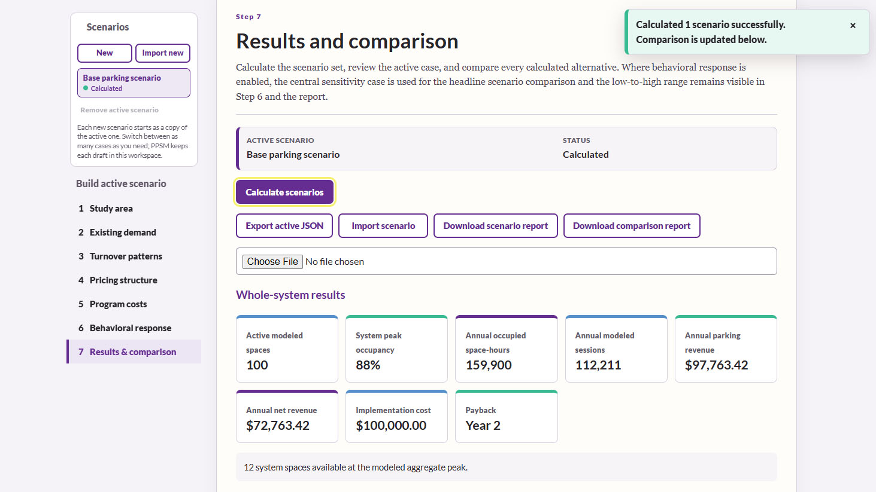
Task: Click the Import new button
Action: click(163, 53)
